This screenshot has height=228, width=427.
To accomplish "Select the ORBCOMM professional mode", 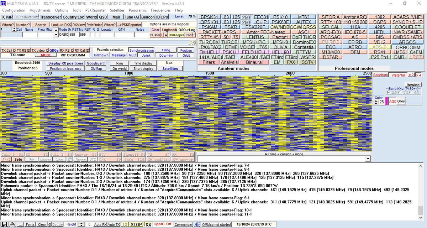I will point(408,47).
